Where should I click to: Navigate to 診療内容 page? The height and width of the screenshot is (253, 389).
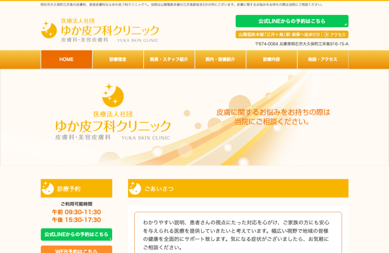271,59
